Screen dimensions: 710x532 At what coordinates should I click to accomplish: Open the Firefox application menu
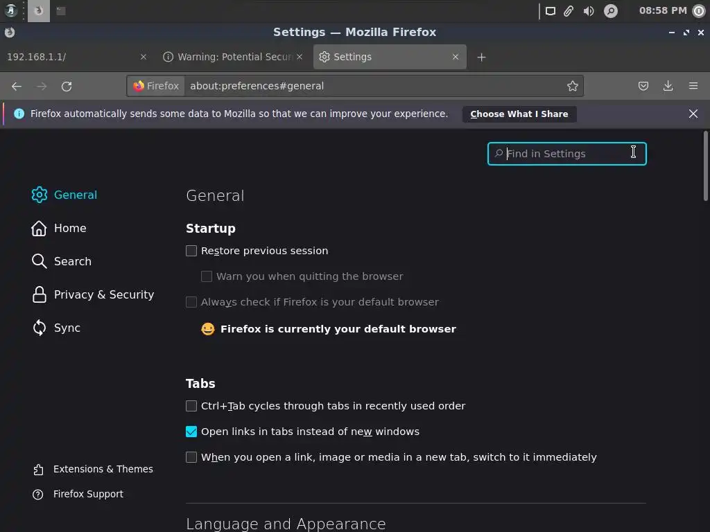(x=693, y=86)
